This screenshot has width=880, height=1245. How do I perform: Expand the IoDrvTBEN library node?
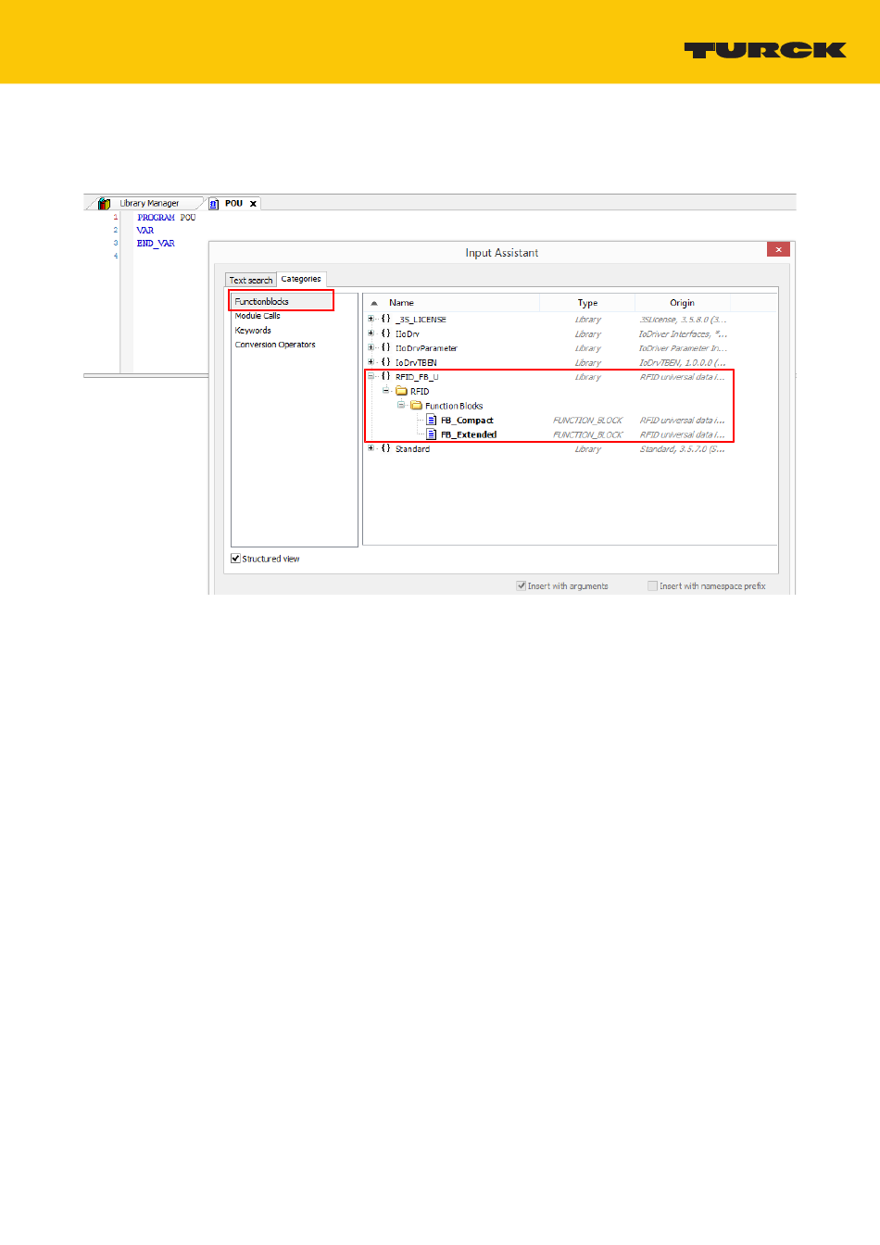371,363
